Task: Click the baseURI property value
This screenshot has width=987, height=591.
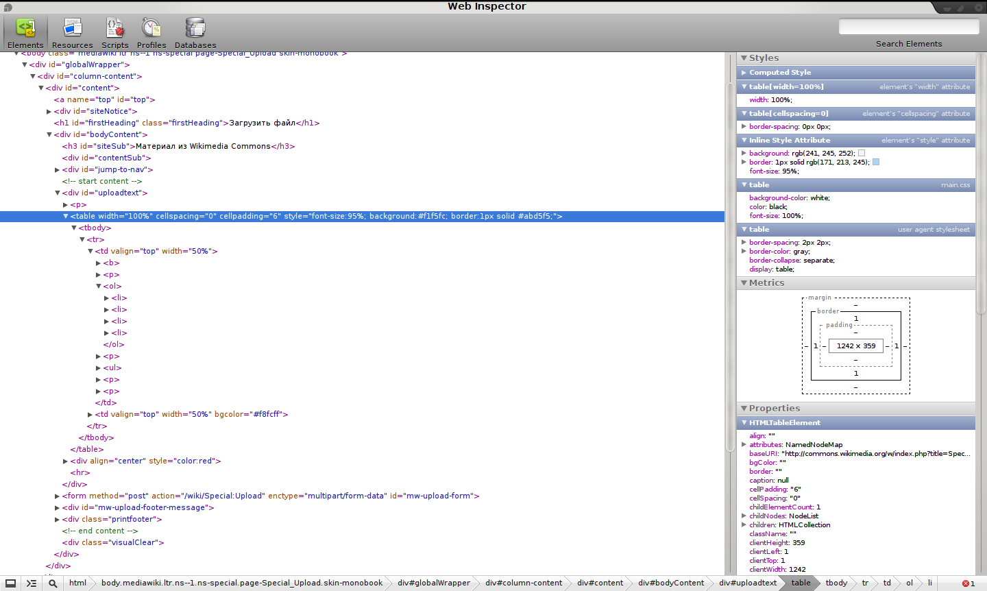Action: (x=876, y=453)
